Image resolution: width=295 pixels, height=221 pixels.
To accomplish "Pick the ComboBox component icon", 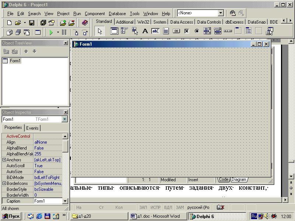I will [218, 31].
